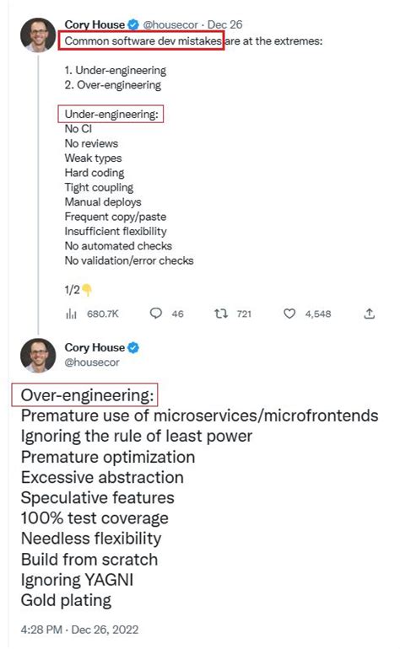The height and width of the screenshot is (649, 400).
Task: Open Cory House name in second tweet
Action: coord(95,347)
